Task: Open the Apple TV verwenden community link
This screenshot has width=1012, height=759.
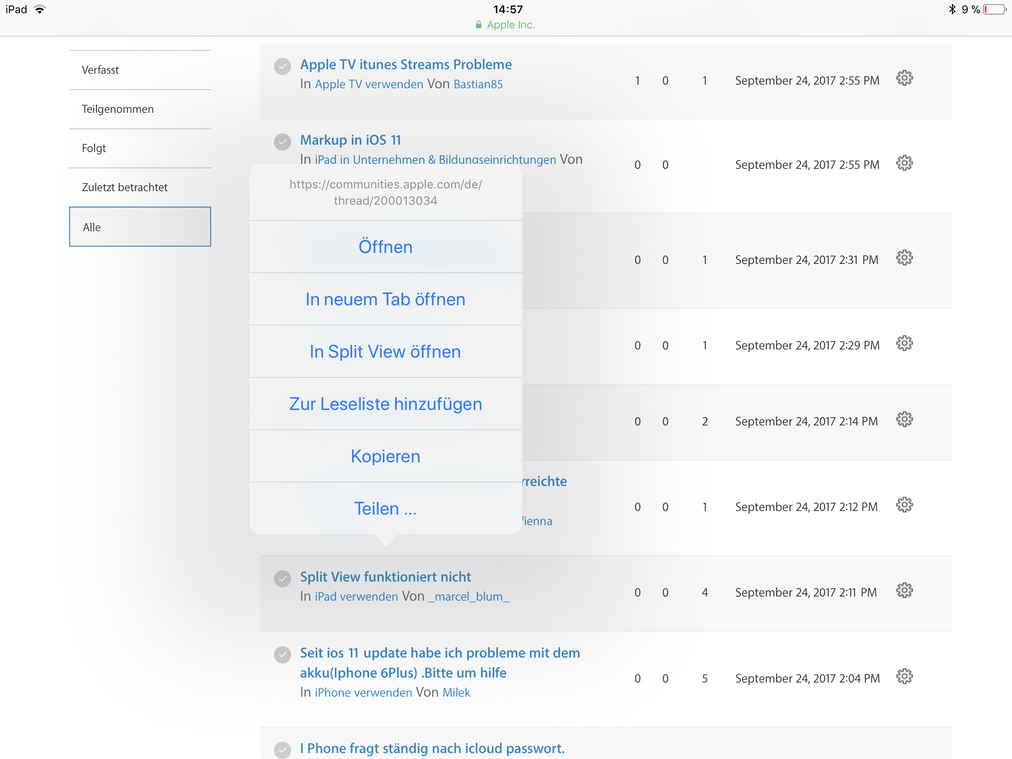Action: (369, 84)
